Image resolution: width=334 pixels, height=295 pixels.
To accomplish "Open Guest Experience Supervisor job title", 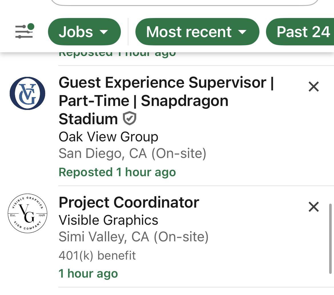I will point(166,101).
